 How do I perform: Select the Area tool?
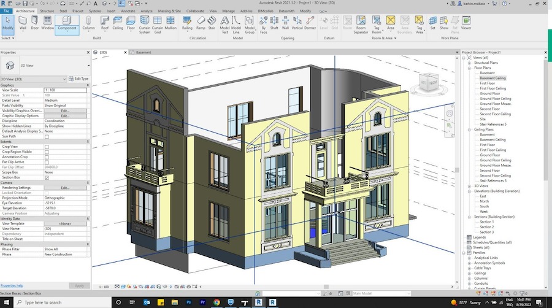pyautogui.click(x=391, y=23)
